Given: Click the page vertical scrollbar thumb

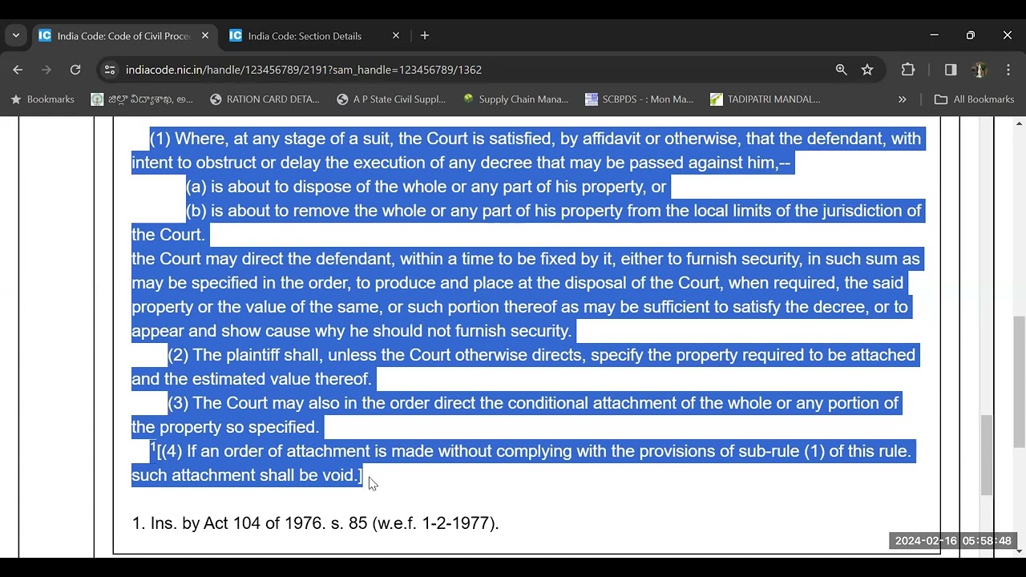Looking at the screenshot, I should [1020, 382].
